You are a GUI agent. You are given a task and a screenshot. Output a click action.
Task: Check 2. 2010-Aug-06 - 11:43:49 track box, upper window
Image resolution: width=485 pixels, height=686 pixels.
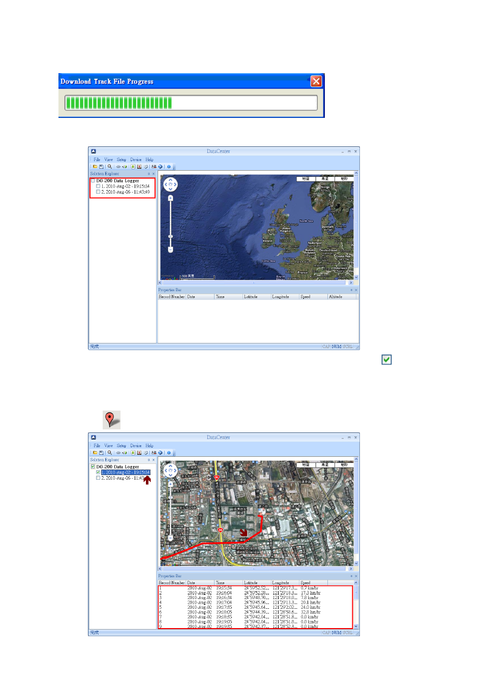(98, 192)
